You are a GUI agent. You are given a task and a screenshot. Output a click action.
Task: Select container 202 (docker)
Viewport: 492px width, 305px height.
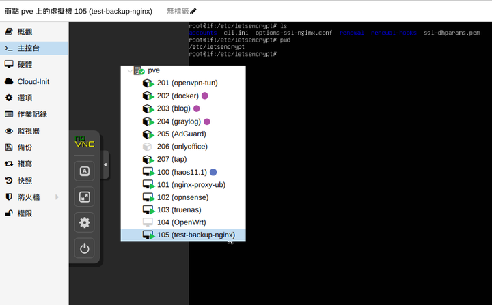coord(183,96)
